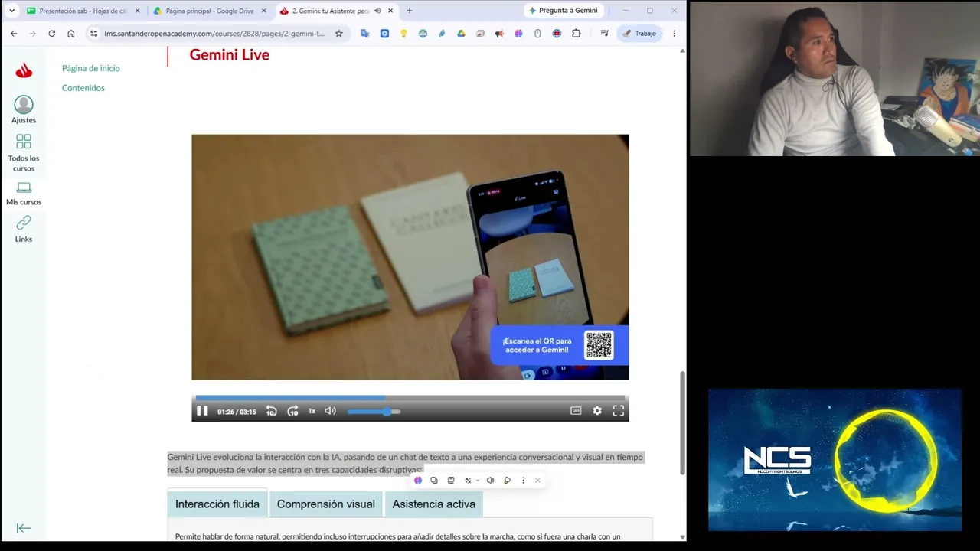Click the highlighter icon in floating toolbar
This screenshot has height=551, width=980.
pyautogui.click(x=507, y=481)
